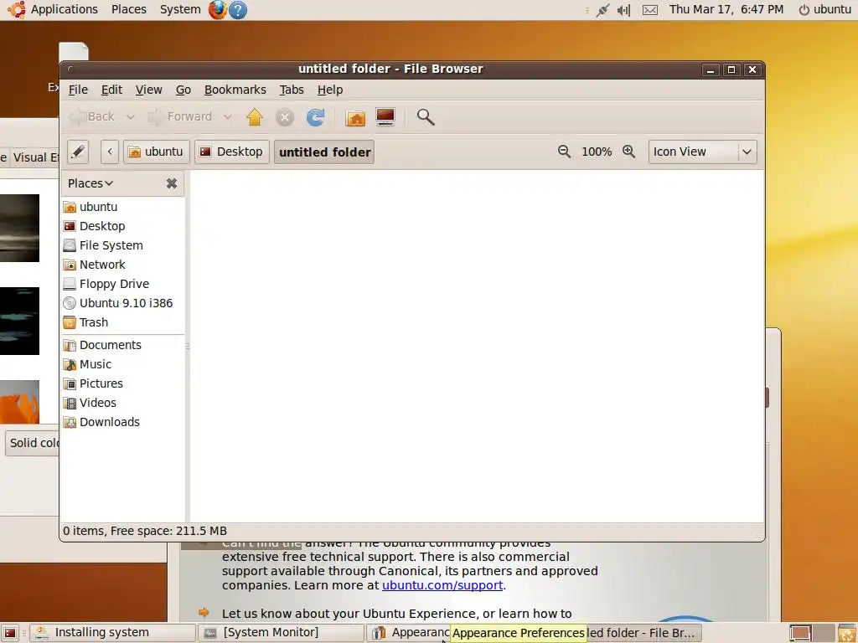Open the System panel menu

tap(180, 10)
